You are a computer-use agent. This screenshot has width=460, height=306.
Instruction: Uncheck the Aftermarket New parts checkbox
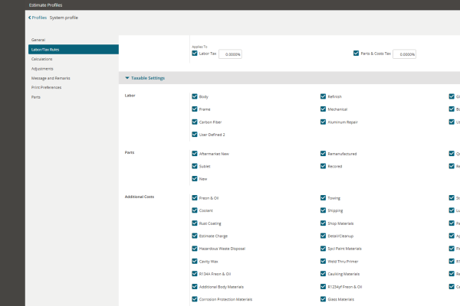(195, 154)
